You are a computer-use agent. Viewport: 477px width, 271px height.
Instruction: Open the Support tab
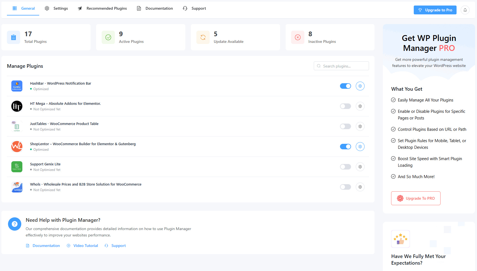[x=194, y=8]
